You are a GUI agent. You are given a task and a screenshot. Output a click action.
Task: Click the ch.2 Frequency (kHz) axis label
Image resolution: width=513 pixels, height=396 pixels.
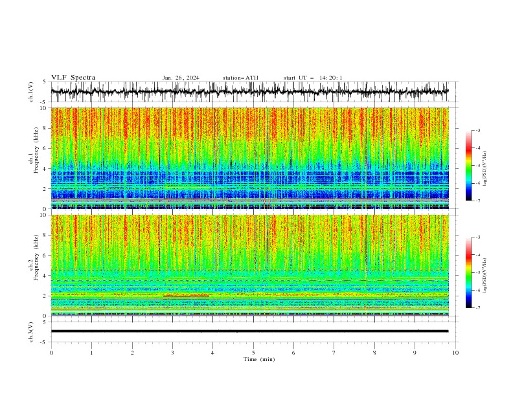(33, 258)
